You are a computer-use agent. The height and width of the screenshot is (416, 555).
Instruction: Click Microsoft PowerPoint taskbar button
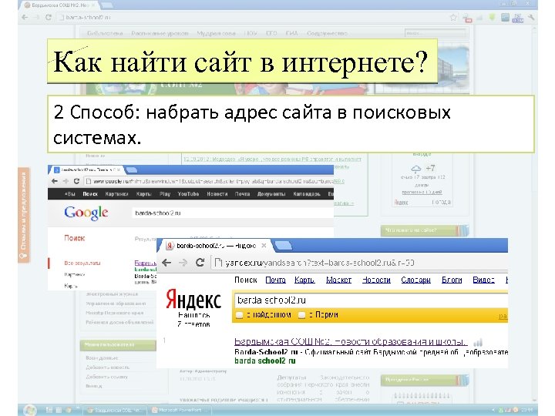pyautogui.click(x=180, y=411)
